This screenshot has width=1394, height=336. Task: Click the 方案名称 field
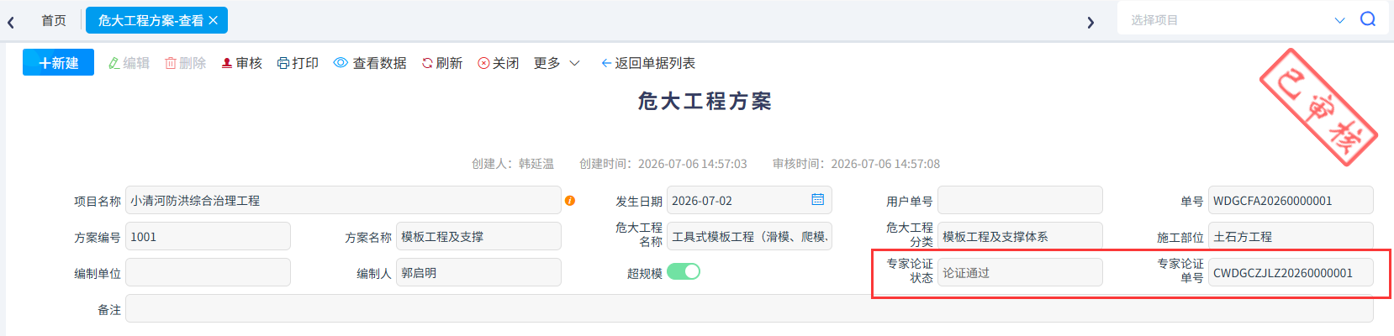click(478, 236)
